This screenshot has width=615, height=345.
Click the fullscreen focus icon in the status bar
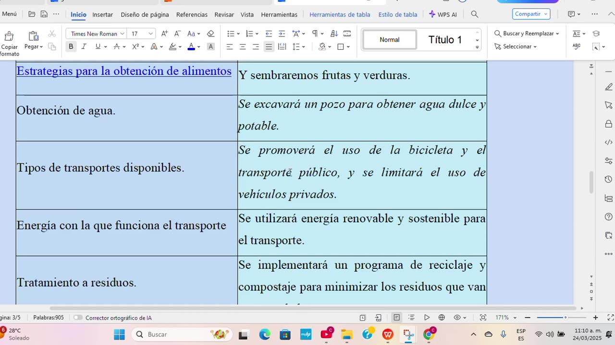coord(483,318)
